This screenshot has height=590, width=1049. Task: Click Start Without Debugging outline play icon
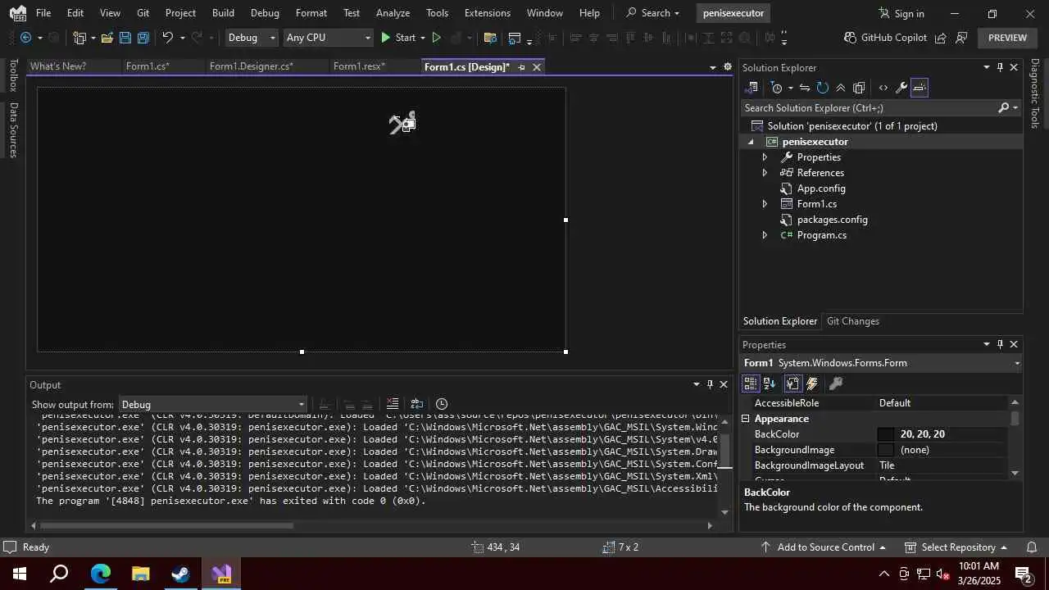click(436, 38)
